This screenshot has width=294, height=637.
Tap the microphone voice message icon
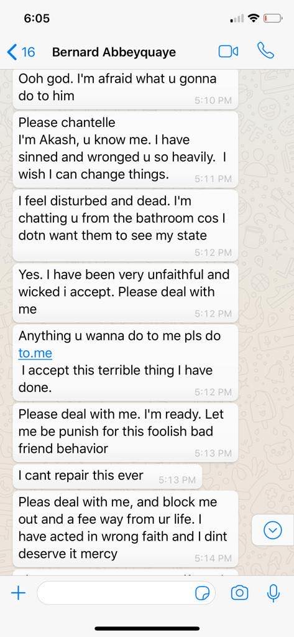[x=273, y=593]
